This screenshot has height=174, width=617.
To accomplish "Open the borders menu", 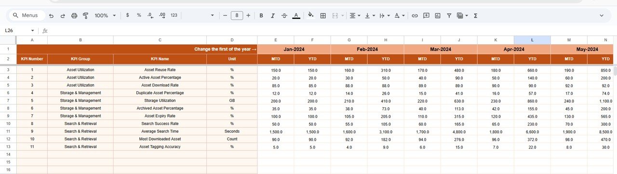I will tap(323, 15).
